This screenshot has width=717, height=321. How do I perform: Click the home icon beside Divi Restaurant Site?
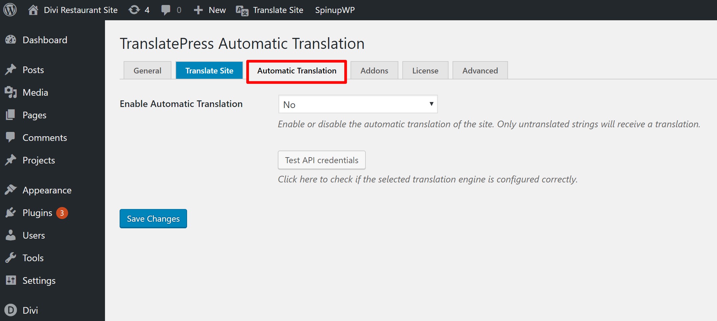(x=33, y=10)
